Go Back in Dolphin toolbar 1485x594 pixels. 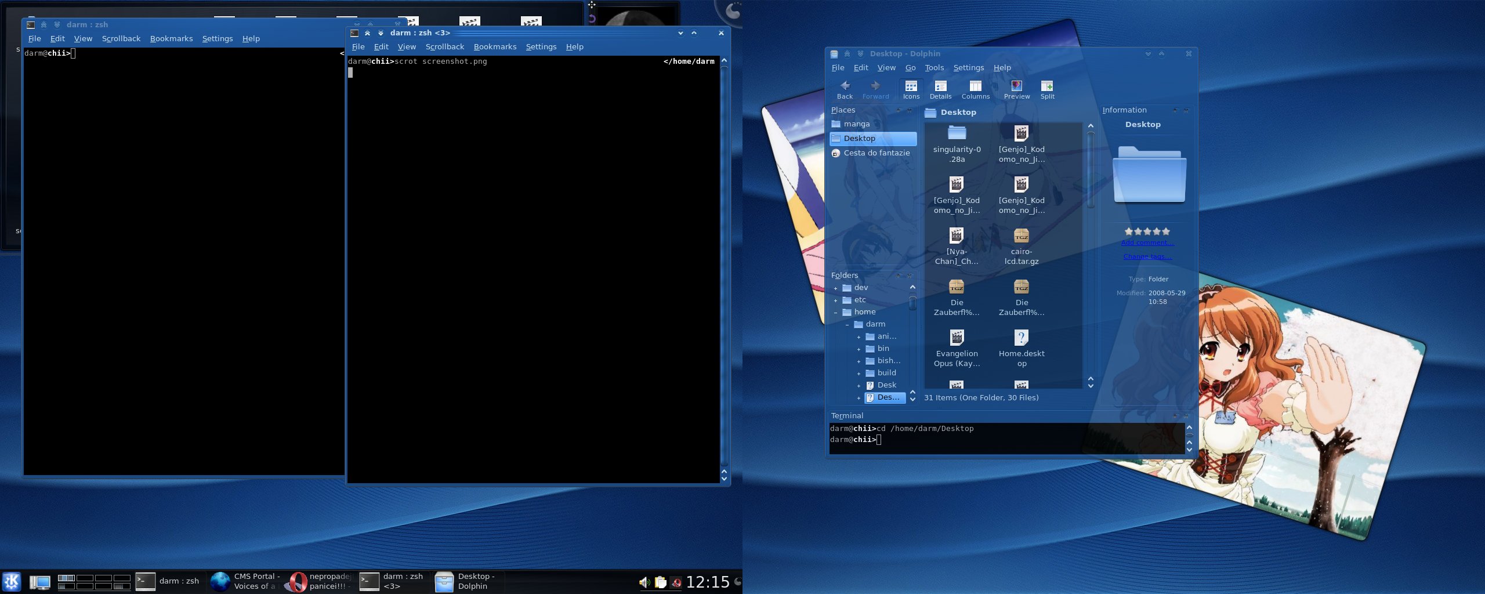click(845, 90)
